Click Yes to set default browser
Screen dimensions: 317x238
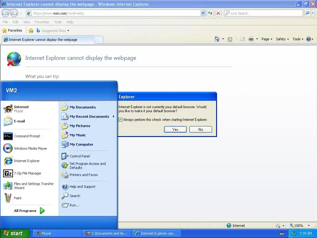click(175, 129)
